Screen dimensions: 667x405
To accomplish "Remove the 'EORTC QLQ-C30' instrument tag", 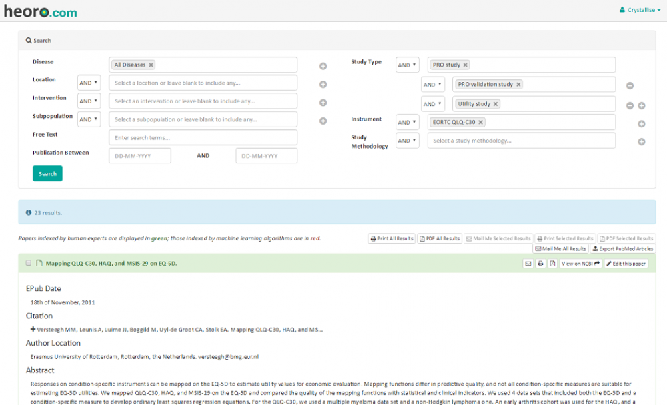I will pos(480,123).
